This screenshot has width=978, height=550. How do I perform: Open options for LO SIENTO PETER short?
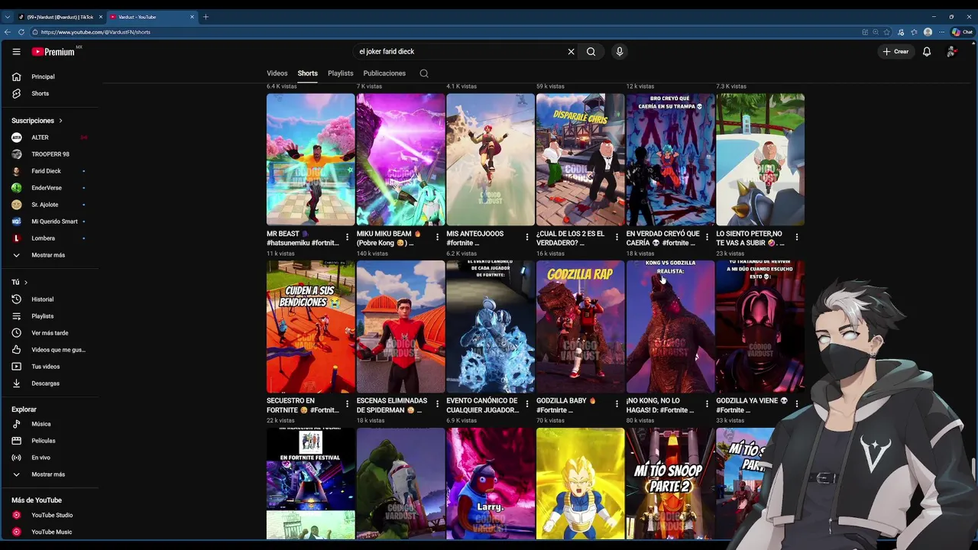point(796,238)
